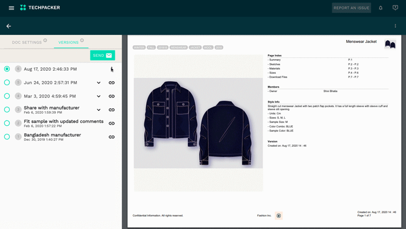406x229 pixels.
Task: Copy link for Fit sample with updated comments
Action: pyautogui.click(x=111, y=123)
